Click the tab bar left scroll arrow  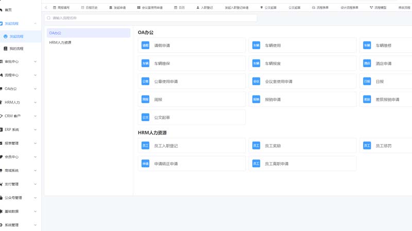[46, 8]
